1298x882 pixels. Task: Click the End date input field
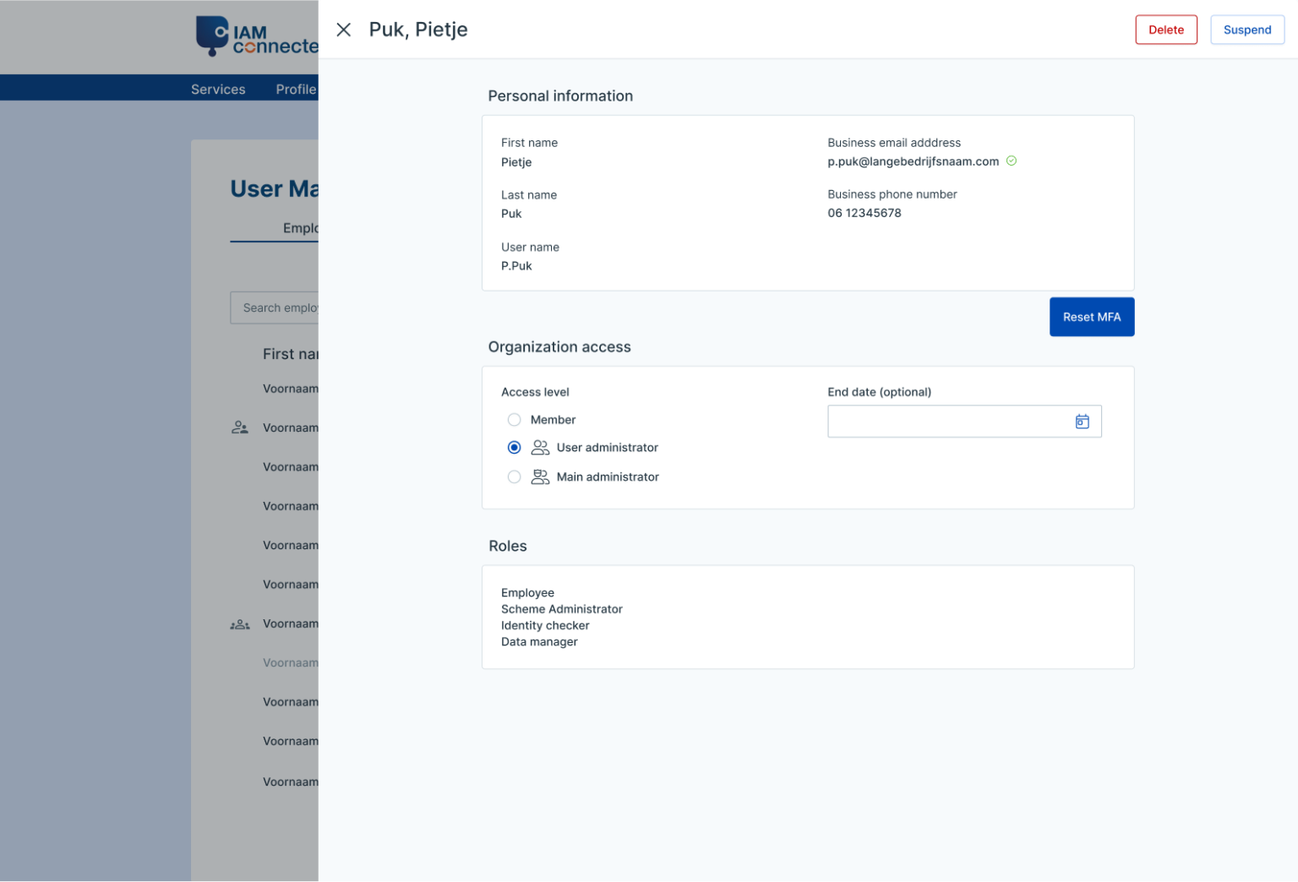pos(946,421)
